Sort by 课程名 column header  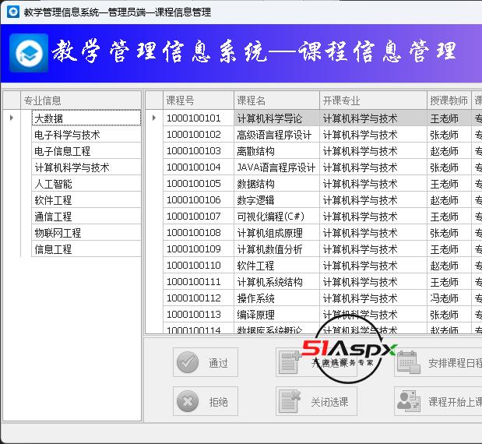[x=276, y=100]
